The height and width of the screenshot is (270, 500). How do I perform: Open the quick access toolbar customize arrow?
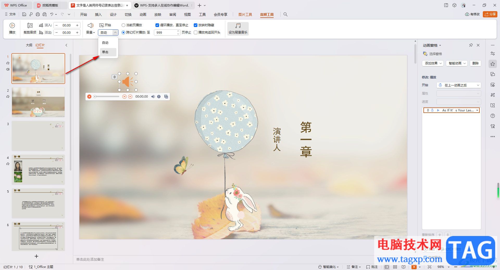pos(69,15)
